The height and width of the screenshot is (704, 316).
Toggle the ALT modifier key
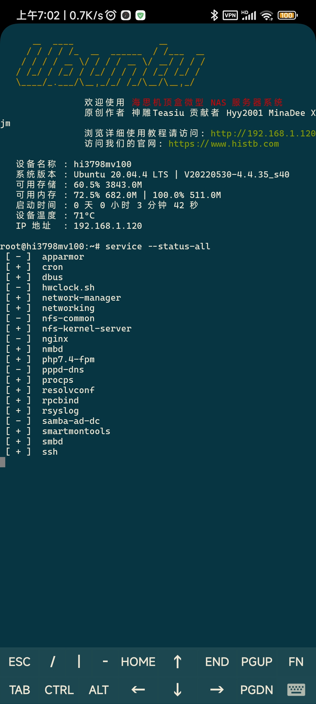(99, 690)
